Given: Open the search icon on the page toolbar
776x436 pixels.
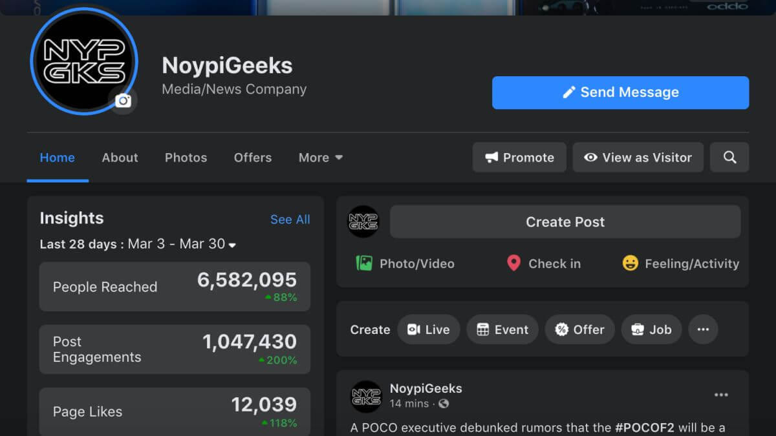Looking at the screenshot, I should click(x=729, y=157).
